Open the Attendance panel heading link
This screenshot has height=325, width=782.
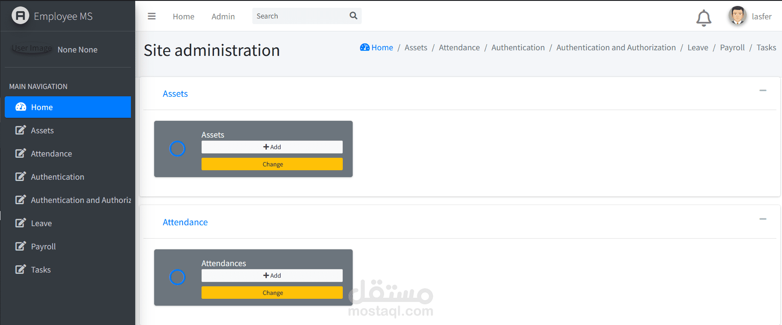click(185, 222)
